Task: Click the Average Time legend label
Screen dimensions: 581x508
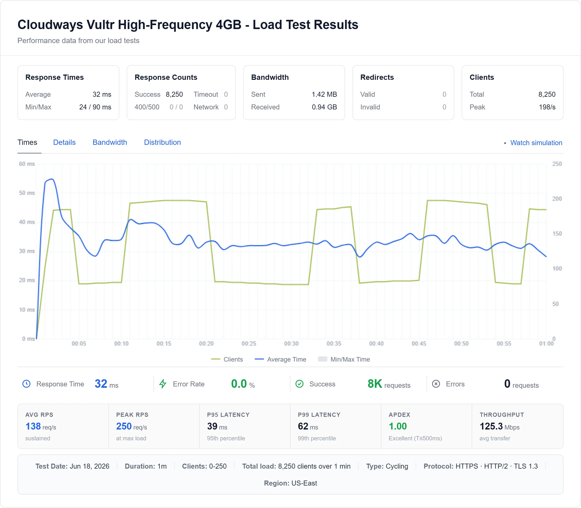Action: [287, 359]
